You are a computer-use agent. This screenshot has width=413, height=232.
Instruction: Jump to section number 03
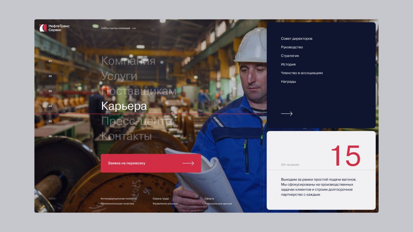click(x=50, y=91)
